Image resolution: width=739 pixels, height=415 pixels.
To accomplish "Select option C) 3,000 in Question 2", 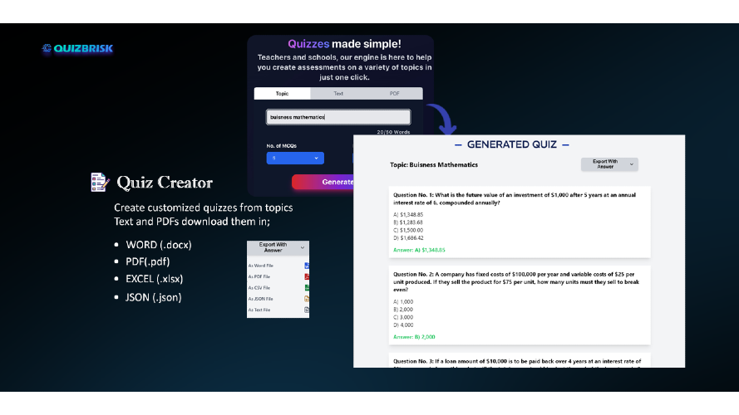I will pyautogui.click(x=403, y=317).
